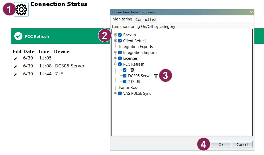
Task: Expand the Integration Imports node
Action: (x=115, y=52)
